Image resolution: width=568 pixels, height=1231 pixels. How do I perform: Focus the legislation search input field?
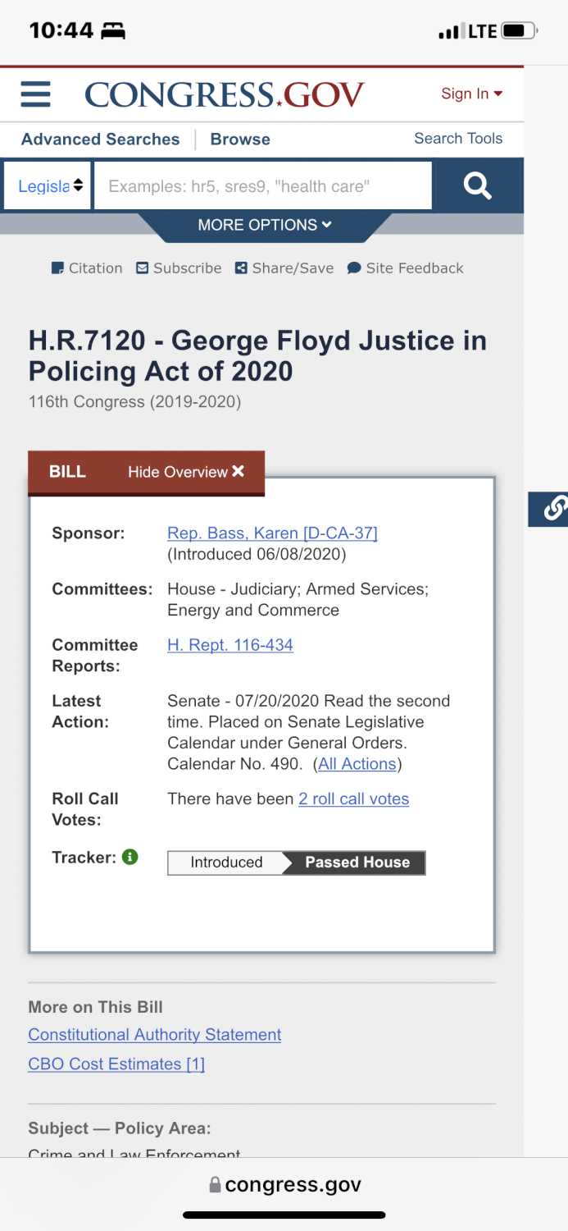click(x=263, y=185)
